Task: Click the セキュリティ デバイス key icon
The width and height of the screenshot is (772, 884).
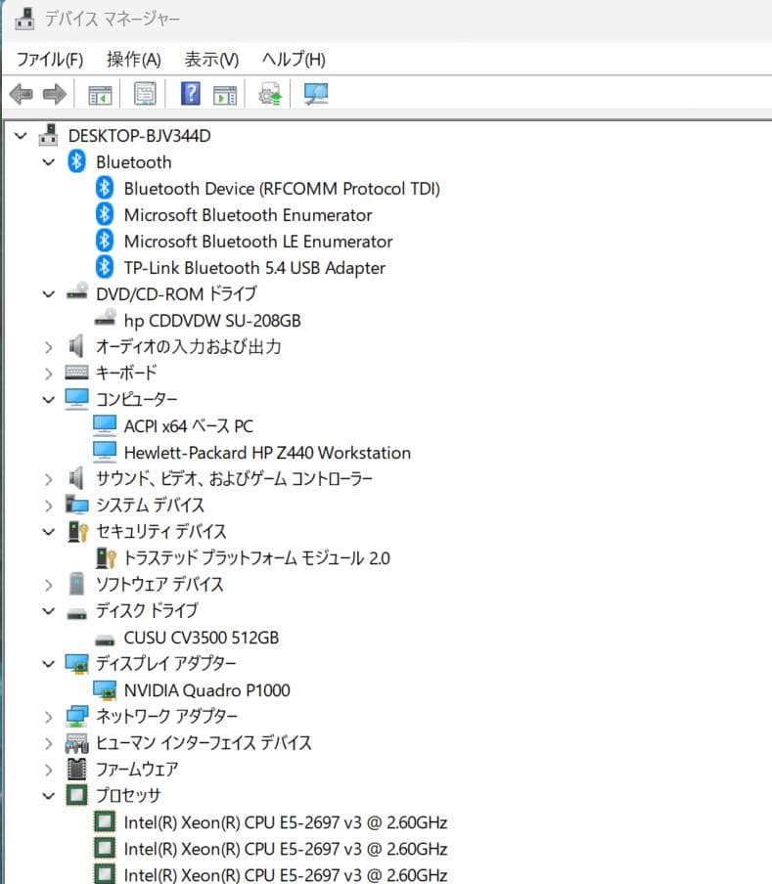Action: click(78, 531)
